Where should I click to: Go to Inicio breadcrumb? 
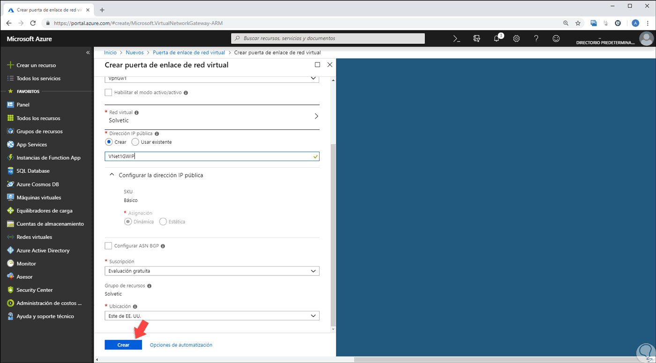[x=110, y=52]
